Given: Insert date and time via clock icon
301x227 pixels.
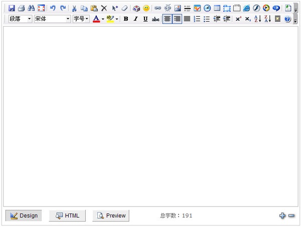Looking at the screenshot, I should tap(207, 8).
